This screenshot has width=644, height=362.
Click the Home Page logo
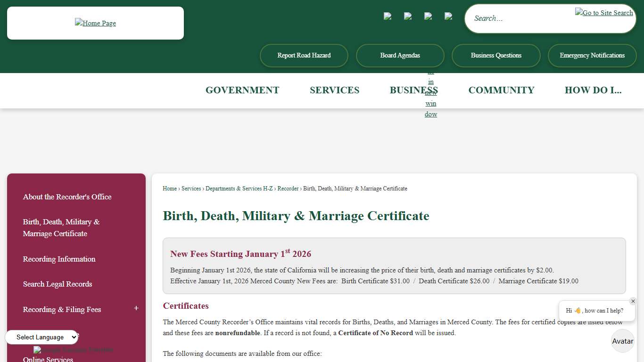point(95,23)
